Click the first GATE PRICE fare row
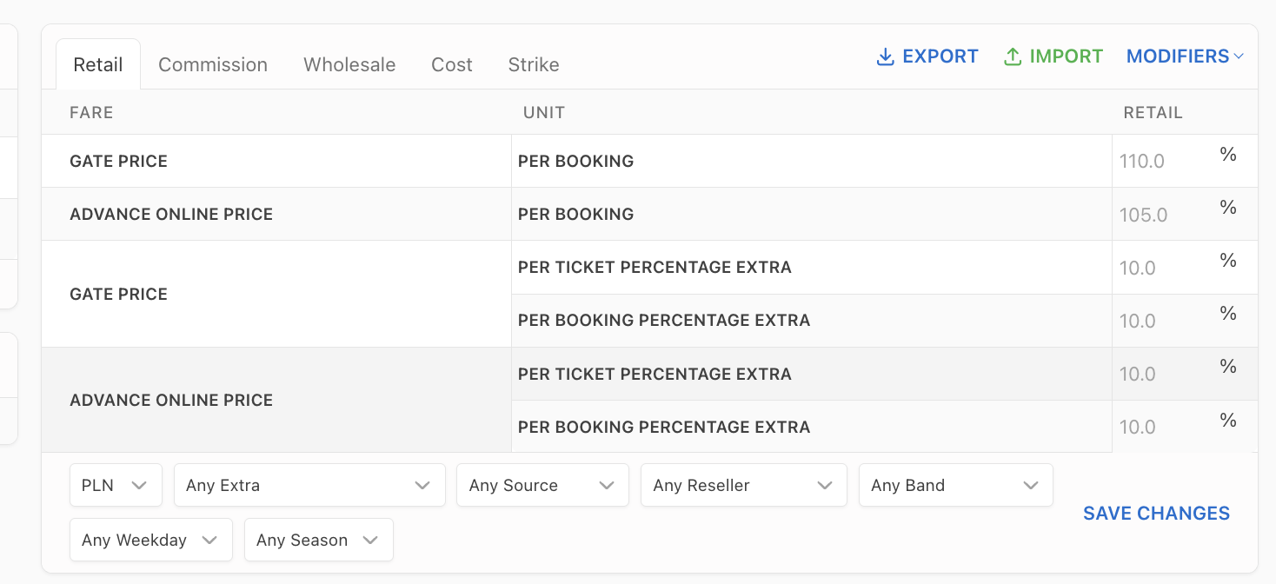Screen dimensions: 1276x584 click(x=276, y=161)
